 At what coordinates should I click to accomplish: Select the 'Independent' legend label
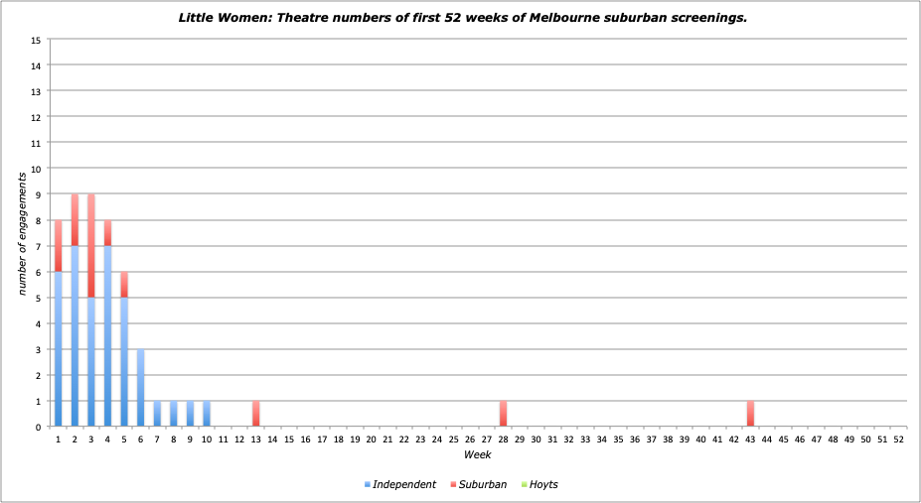tap(404, 485)
